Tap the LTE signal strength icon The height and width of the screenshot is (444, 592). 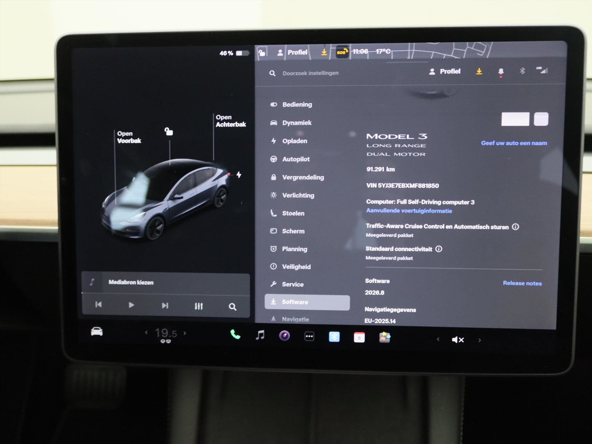tap(542, 70)
